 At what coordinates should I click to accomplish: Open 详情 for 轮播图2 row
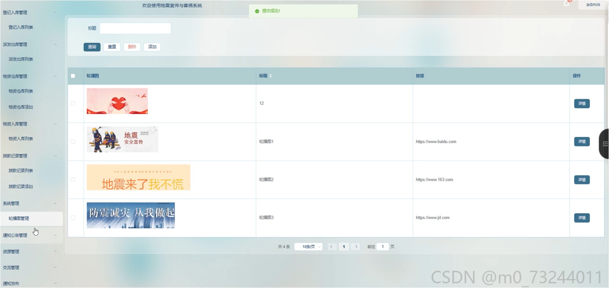[x=582, y=180]
